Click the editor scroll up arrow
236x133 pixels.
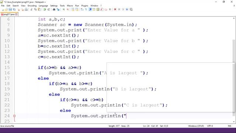(233, 18)
